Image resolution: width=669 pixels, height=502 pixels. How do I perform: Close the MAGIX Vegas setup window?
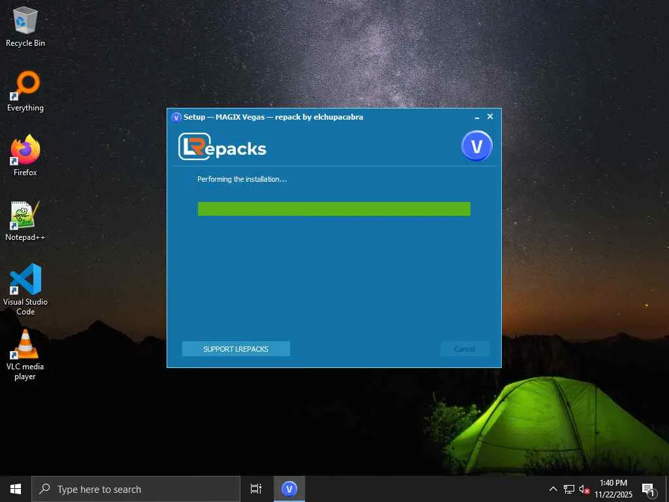(x=490, y=116)
